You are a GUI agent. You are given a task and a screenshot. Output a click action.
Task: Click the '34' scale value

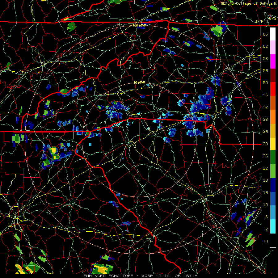[265, 132]
